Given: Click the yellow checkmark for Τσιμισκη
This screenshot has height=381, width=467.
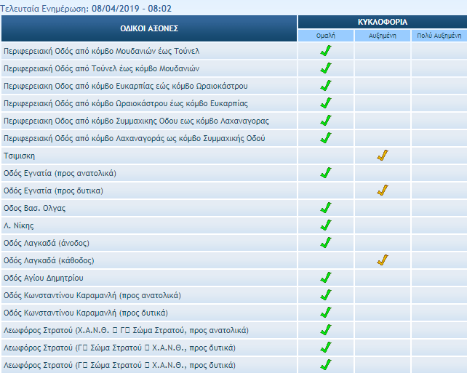Looking at the screenshot, I should coord(383,156).
